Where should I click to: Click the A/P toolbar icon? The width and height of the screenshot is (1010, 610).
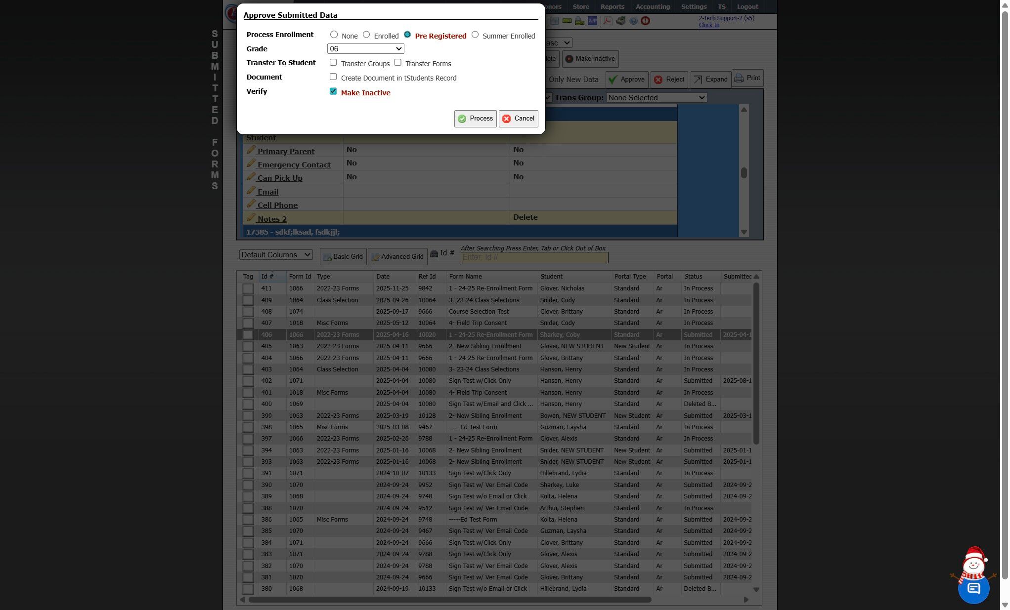pos(592,21)
